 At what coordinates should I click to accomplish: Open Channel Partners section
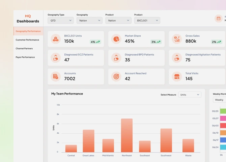tap(24, 49)
